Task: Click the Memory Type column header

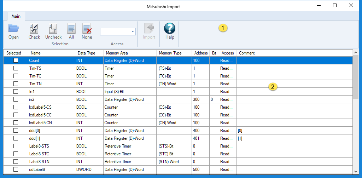Action: [x=174, y=53]
